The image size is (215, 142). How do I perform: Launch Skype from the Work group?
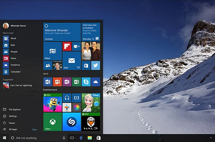point(86,82)
